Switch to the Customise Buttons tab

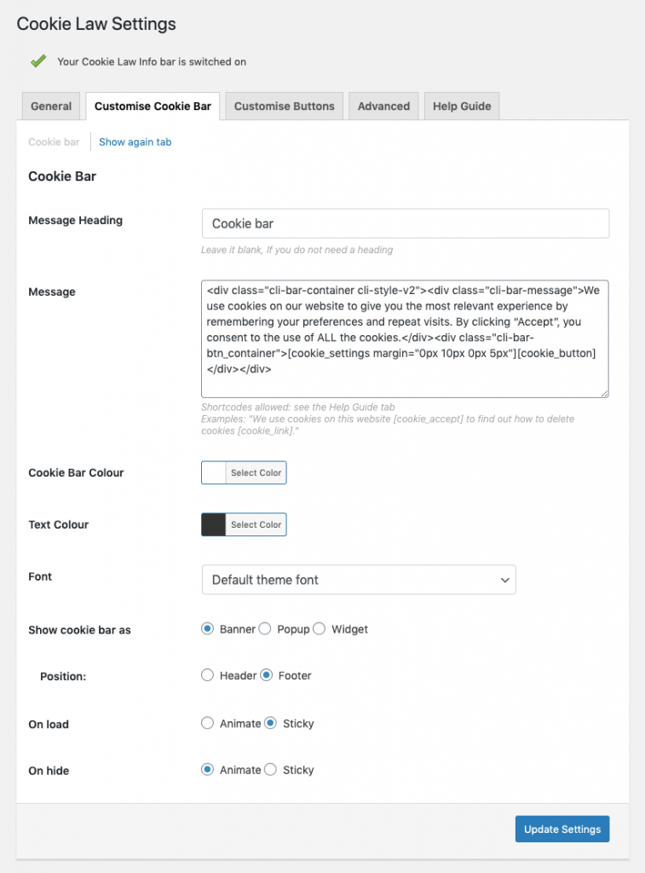[285, 106]
